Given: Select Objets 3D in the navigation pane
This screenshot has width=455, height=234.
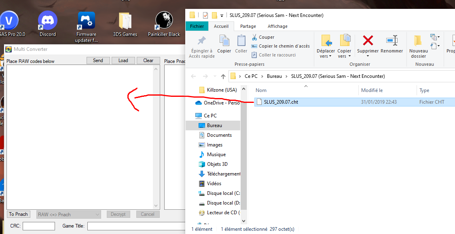Looking at the screenshot, I should tap(213, 164).
